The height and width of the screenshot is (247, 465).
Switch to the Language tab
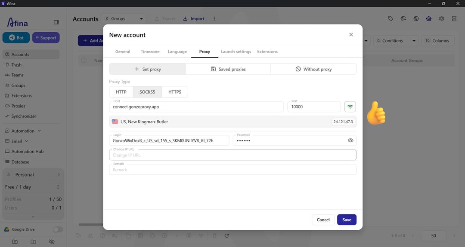[x=177, y=52]
